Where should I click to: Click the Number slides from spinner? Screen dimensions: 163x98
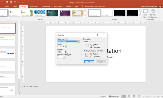point(64,57)
